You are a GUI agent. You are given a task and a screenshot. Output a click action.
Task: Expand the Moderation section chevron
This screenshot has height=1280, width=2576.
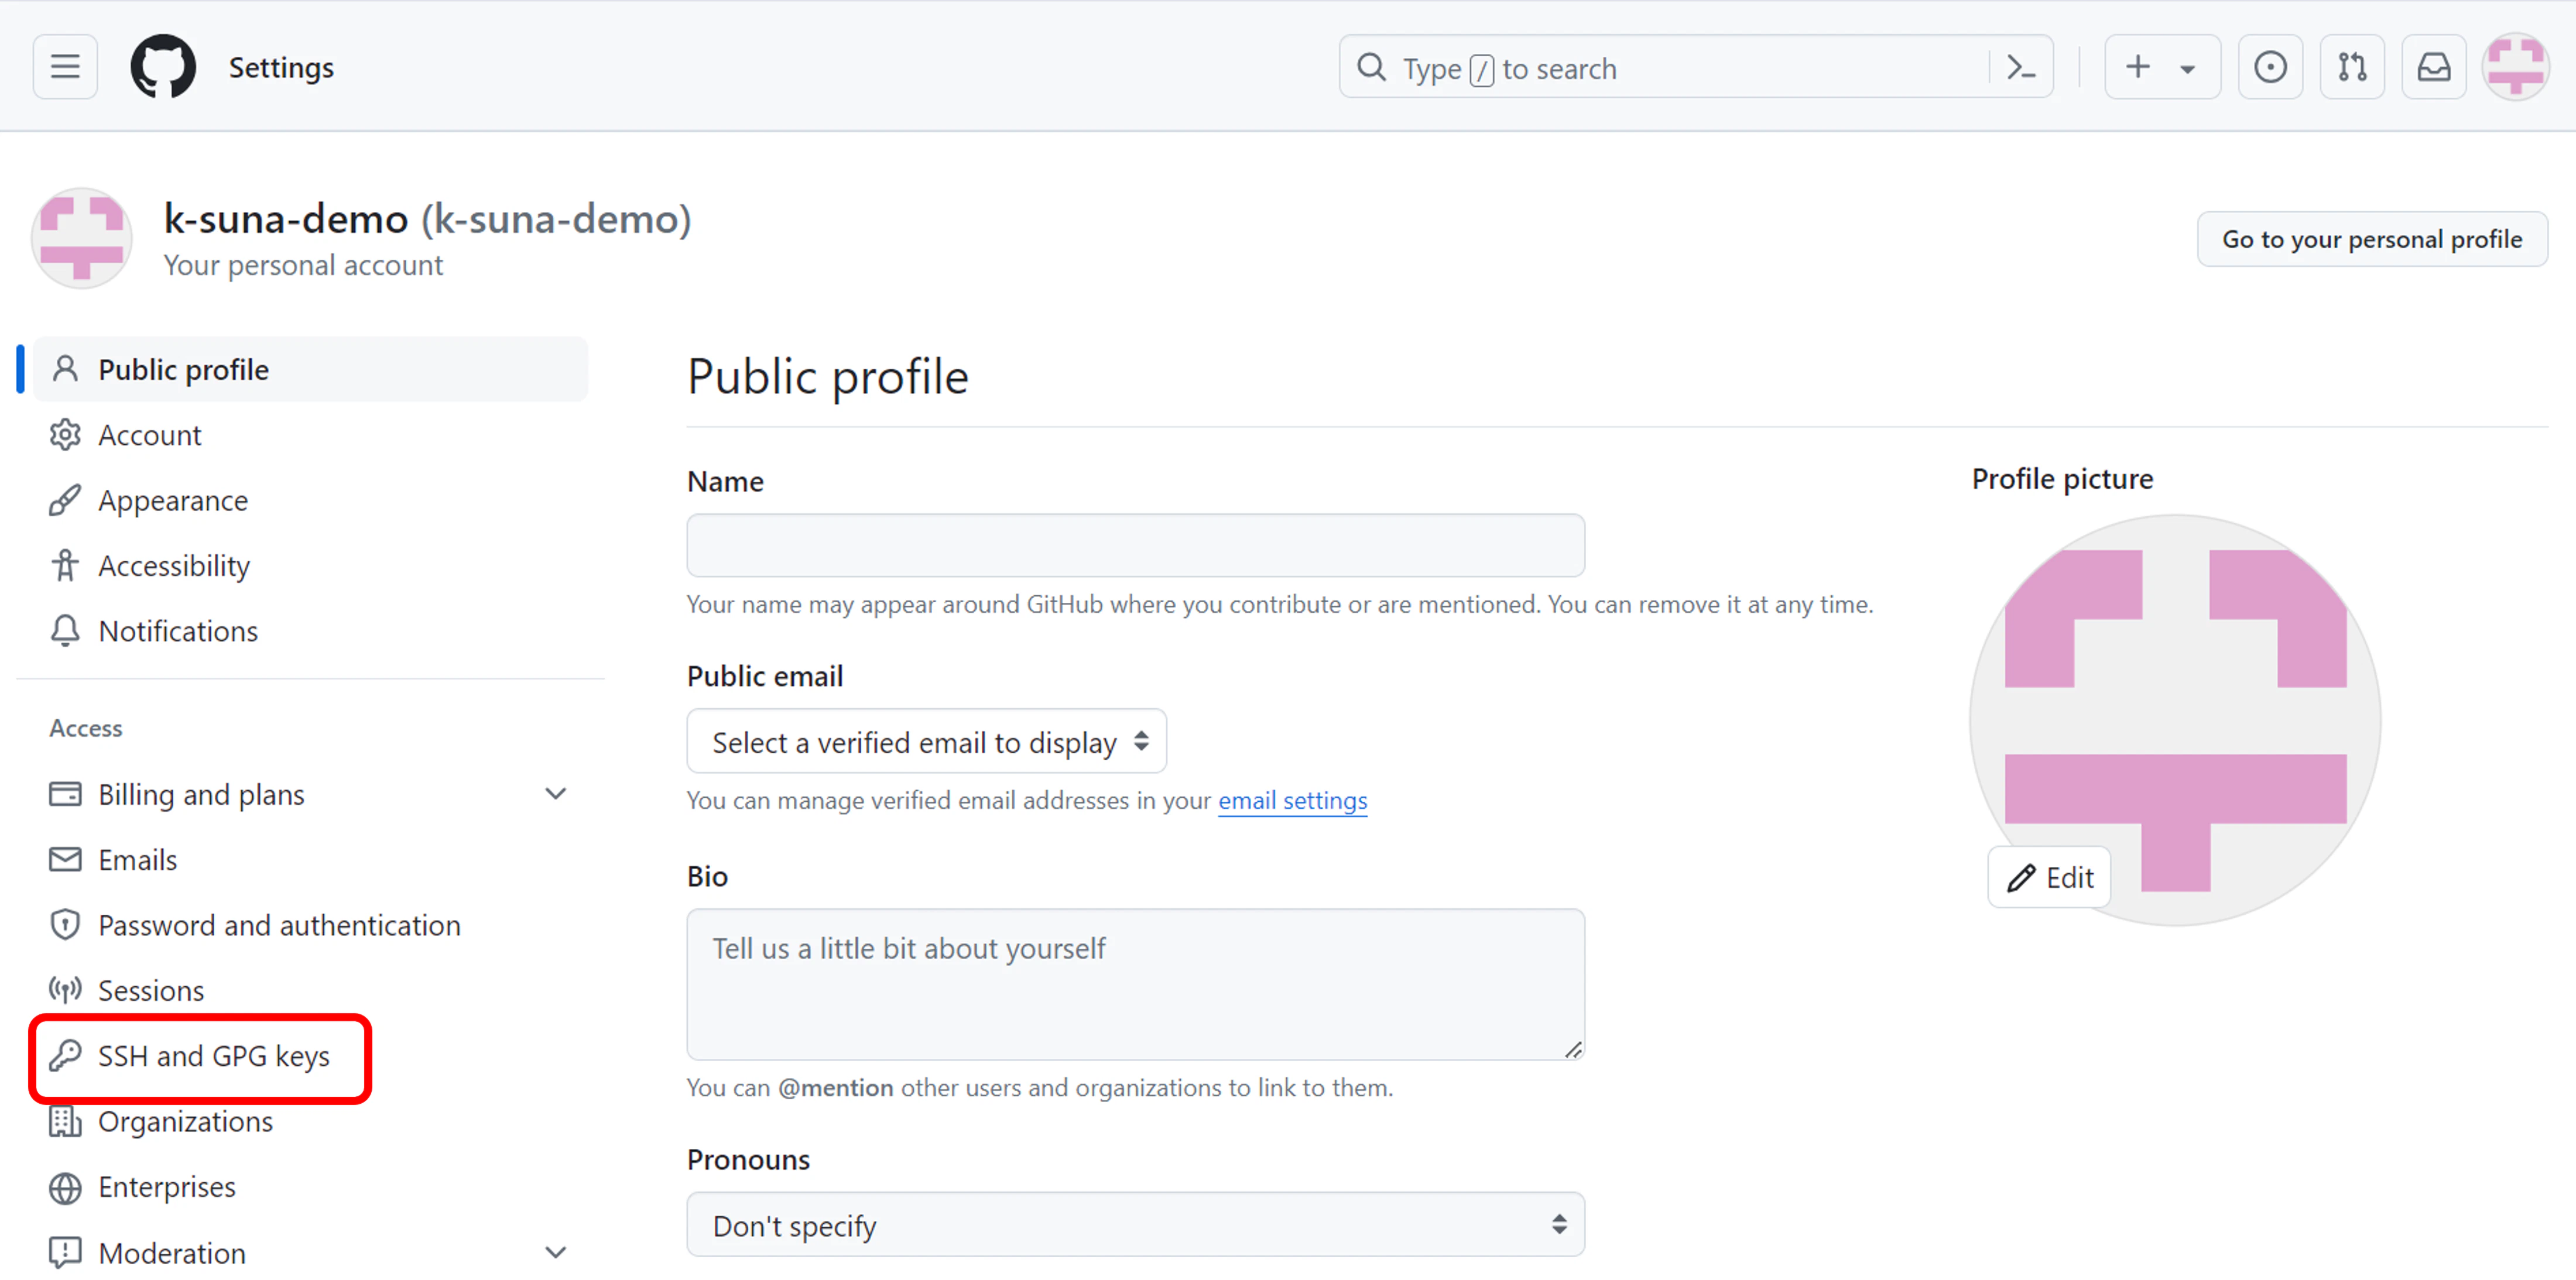pyautogui.click(x=556, y=1252)
